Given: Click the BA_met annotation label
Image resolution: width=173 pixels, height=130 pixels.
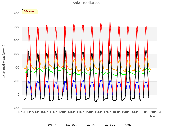Looking at the screenshot, I should (30, 11).
